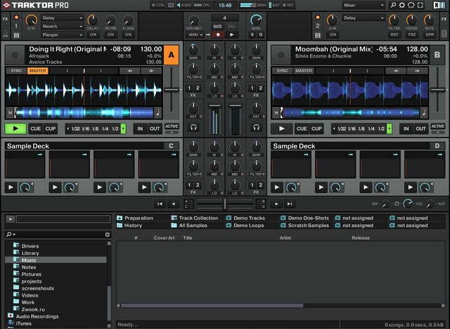Screen dimensions: 450x329
Task: Toggle FX unit 1 enable LED
Action: click(16, 18)
